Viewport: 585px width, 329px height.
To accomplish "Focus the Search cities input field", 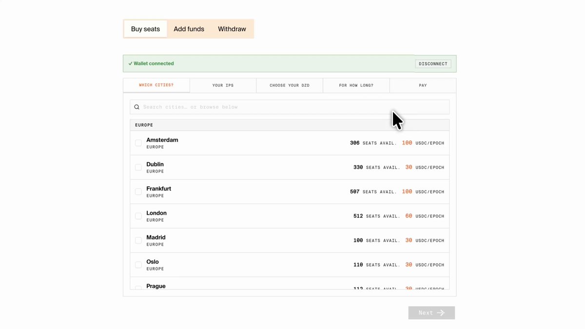I will pyautogui.click(x=290, y=107).
